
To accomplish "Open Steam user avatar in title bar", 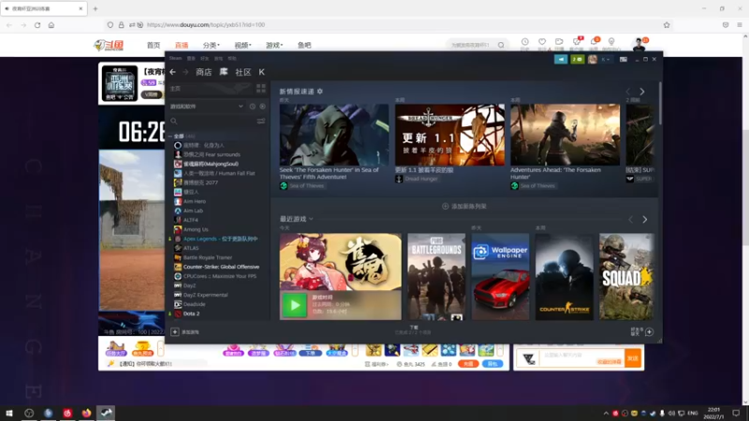I will [x=593, y=59].
